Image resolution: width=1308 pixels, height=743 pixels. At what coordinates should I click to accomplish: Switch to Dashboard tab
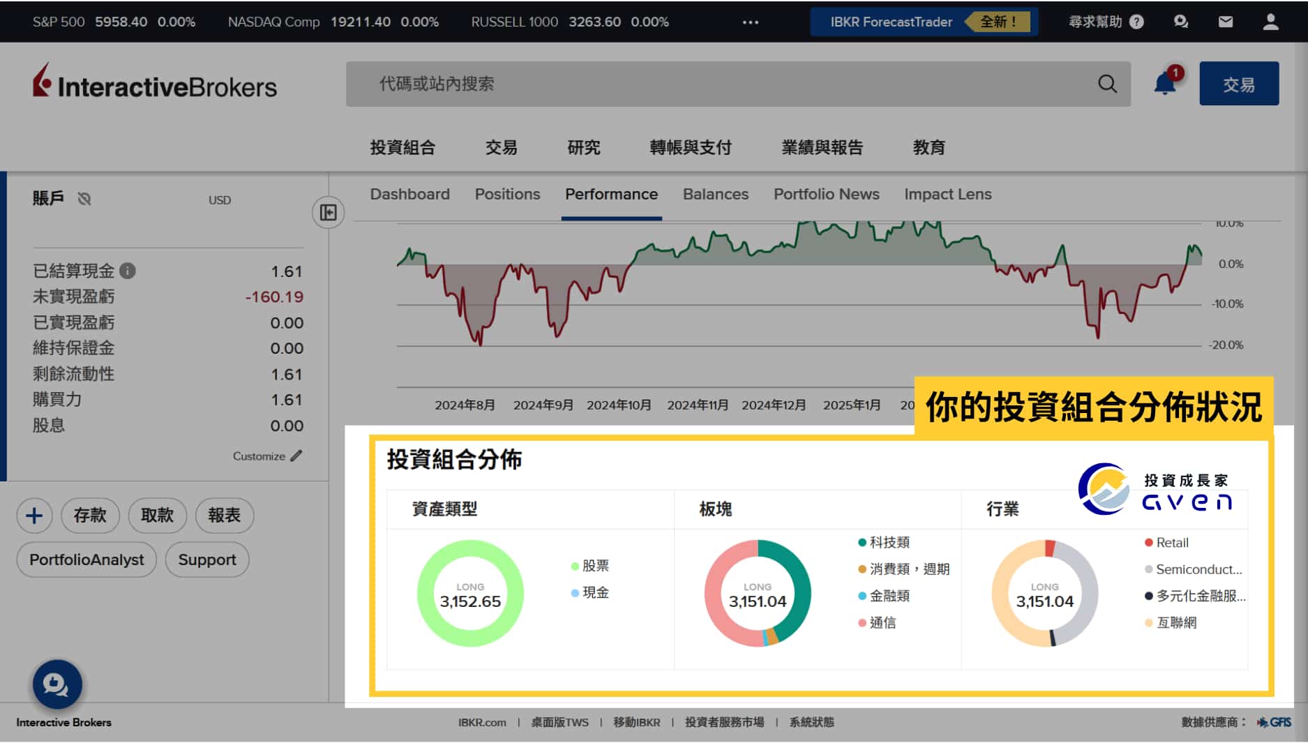tap(409, 194)
